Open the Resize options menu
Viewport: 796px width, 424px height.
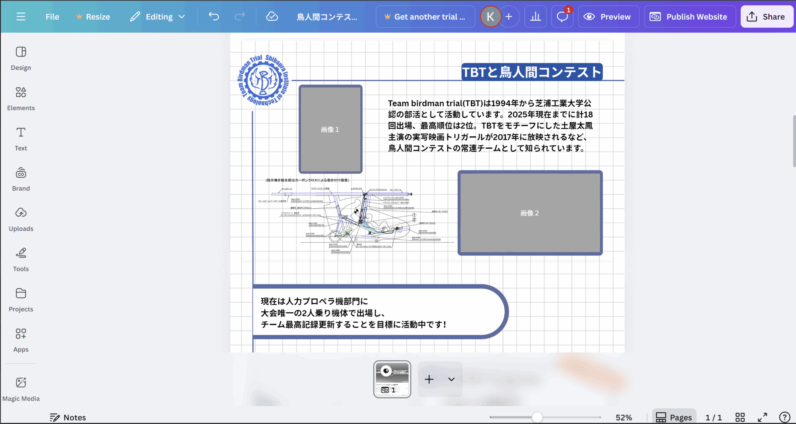[93, 16]
